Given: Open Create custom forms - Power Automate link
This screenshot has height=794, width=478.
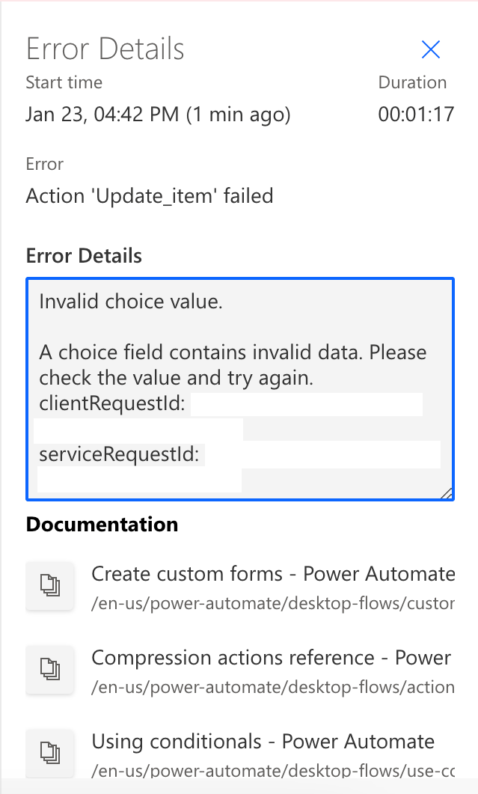Looking at the screenshot, I should tap(273, 574).
